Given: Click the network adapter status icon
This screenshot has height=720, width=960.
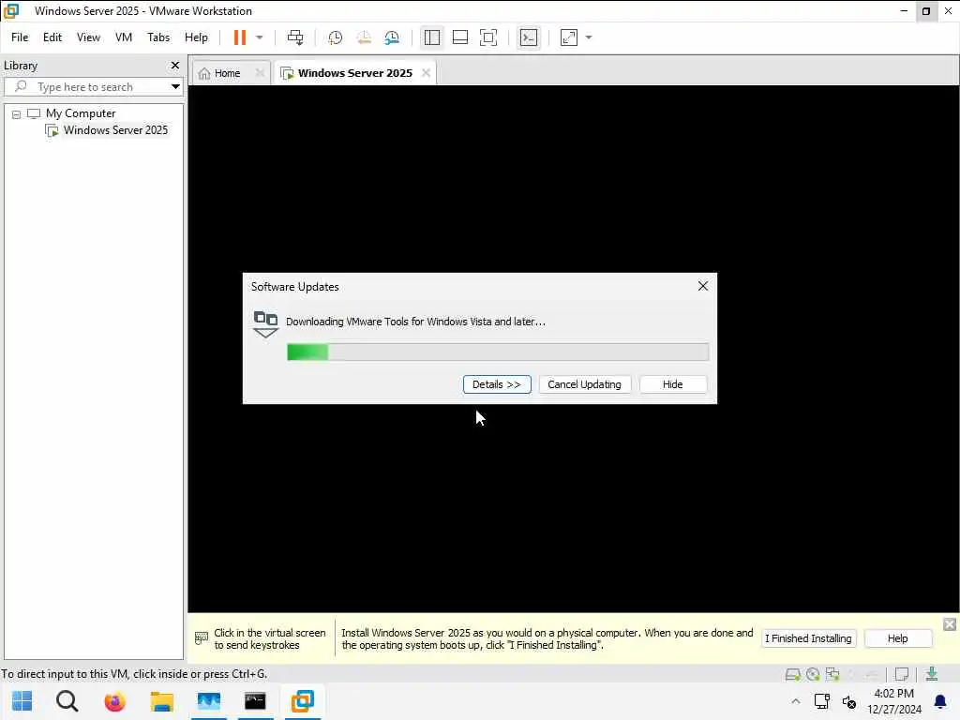Looking at the screenshot, I should [x=832, y=674].
